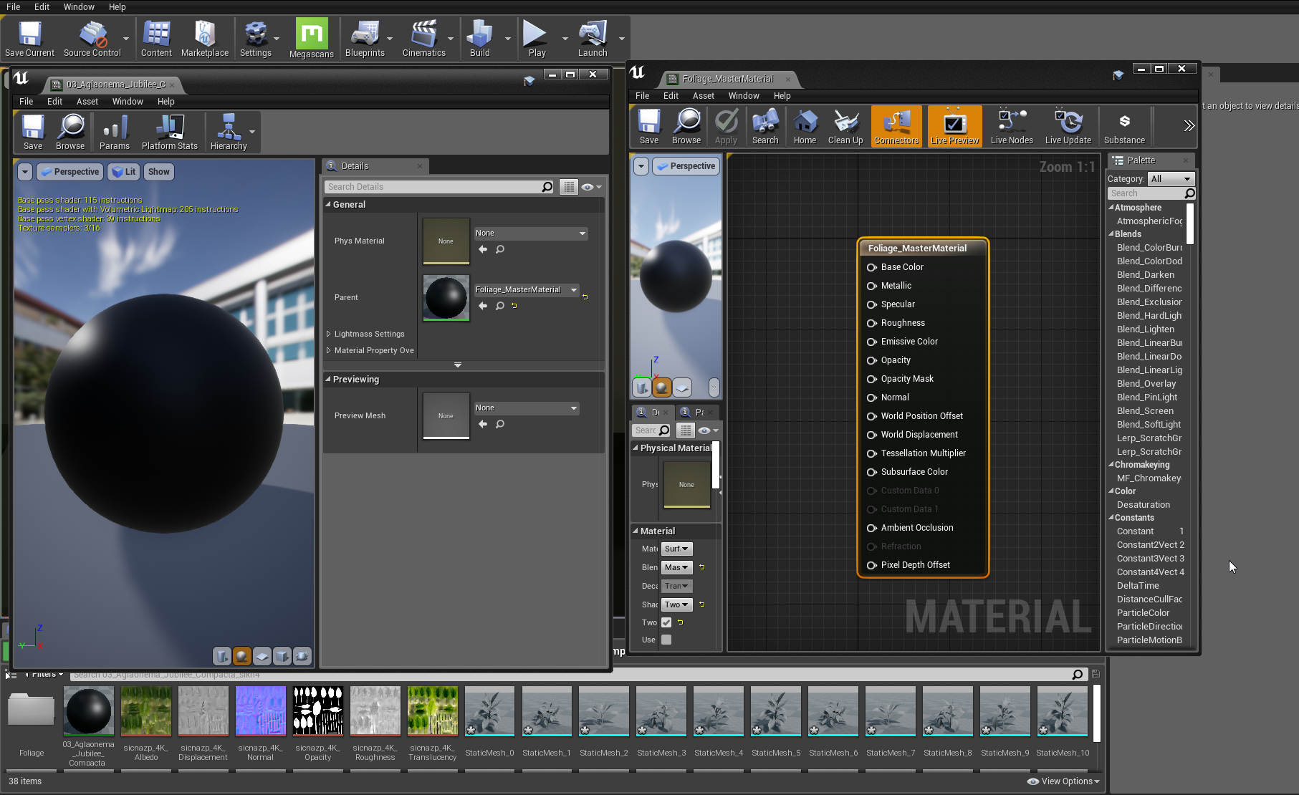Open Details visibility eye options
Screen dimensions: 1299x795
(x=591, y=187)
